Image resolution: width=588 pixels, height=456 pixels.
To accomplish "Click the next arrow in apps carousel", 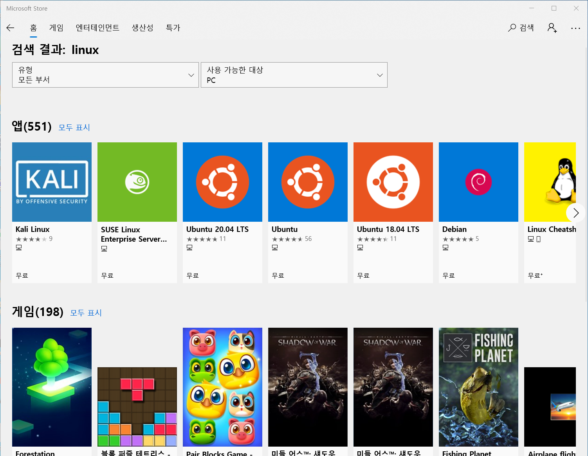I will (575, 213).
